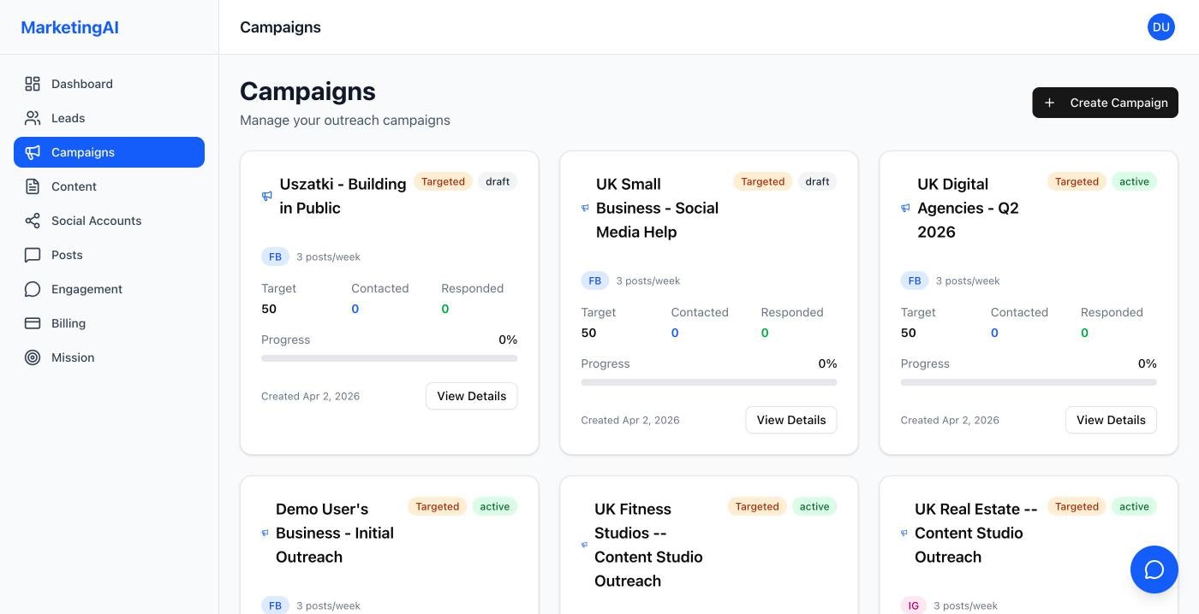Click the draft badge on Uszatki campaign
The image size is (1199, 614).
click(x=498, y=181)
